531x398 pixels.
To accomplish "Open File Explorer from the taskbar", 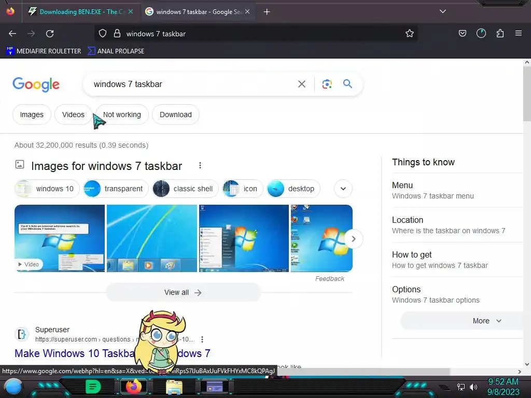I will (x=174, y=387).
